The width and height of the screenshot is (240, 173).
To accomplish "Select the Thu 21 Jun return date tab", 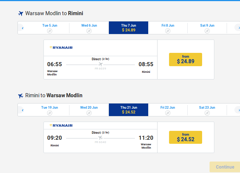I will [129, 110].
